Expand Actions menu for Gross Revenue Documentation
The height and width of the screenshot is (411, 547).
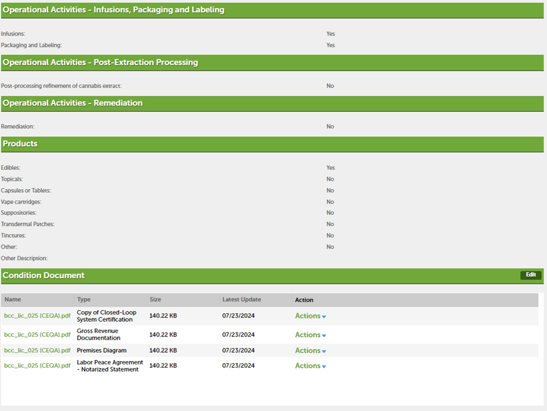click(x=310, y=335)
